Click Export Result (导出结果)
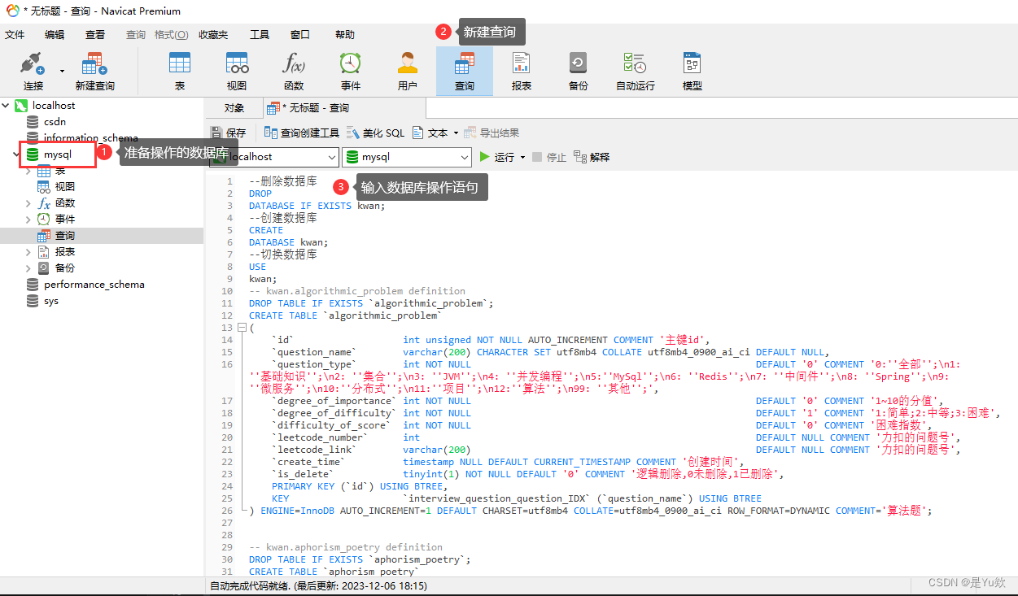This screenshot has height=596, width=1018. 492,133
